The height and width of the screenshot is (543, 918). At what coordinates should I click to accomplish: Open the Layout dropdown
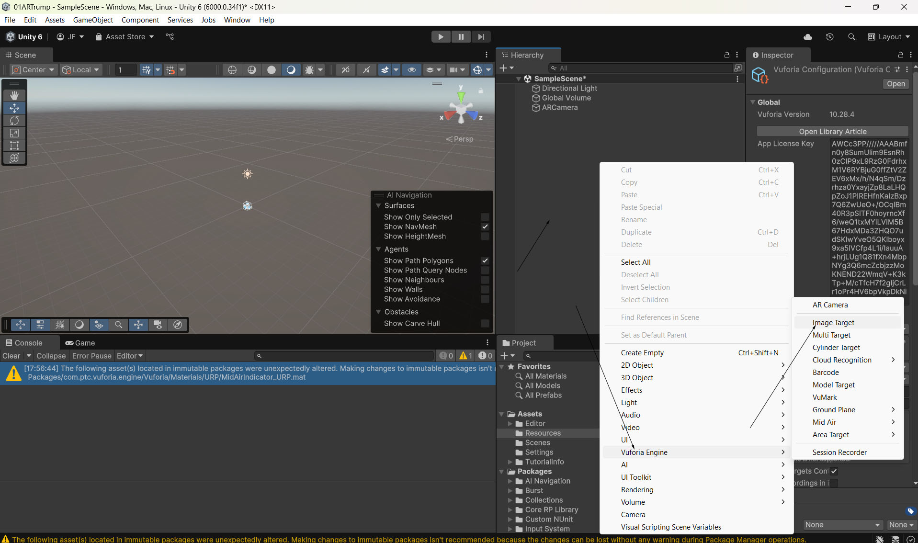[x=889, y=37]
